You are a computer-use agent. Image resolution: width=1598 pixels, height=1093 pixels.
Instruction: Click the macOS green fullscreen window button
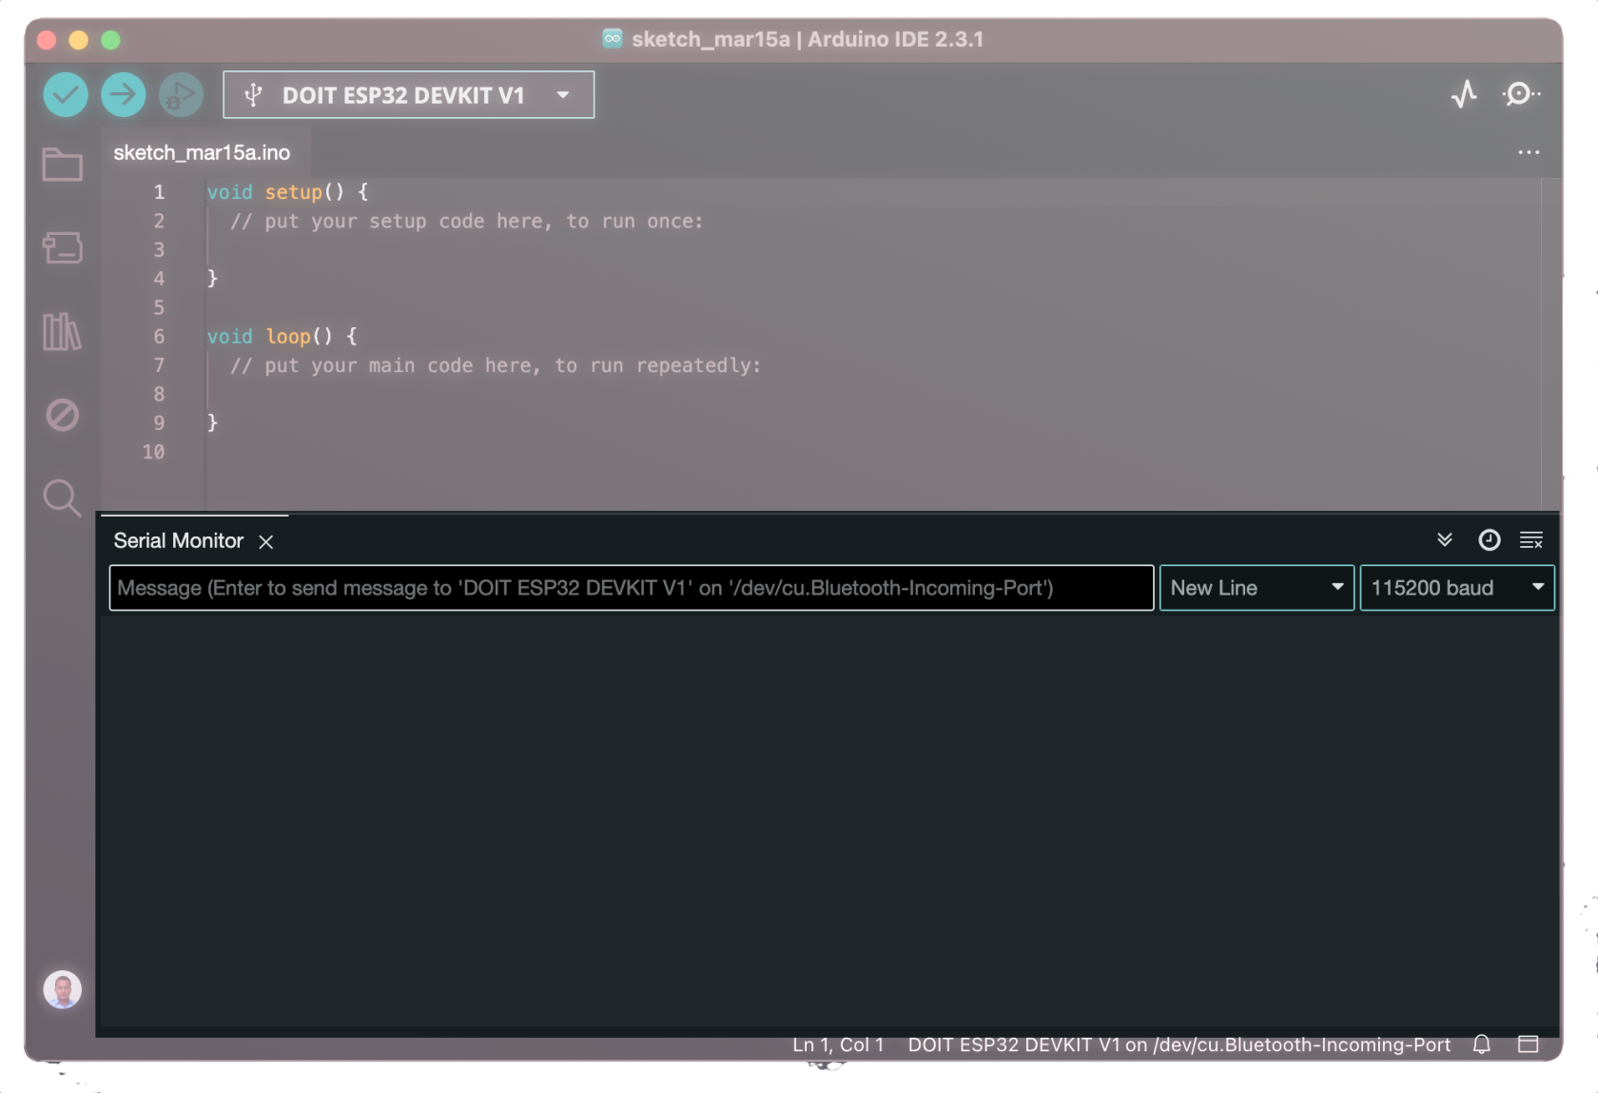110,40
